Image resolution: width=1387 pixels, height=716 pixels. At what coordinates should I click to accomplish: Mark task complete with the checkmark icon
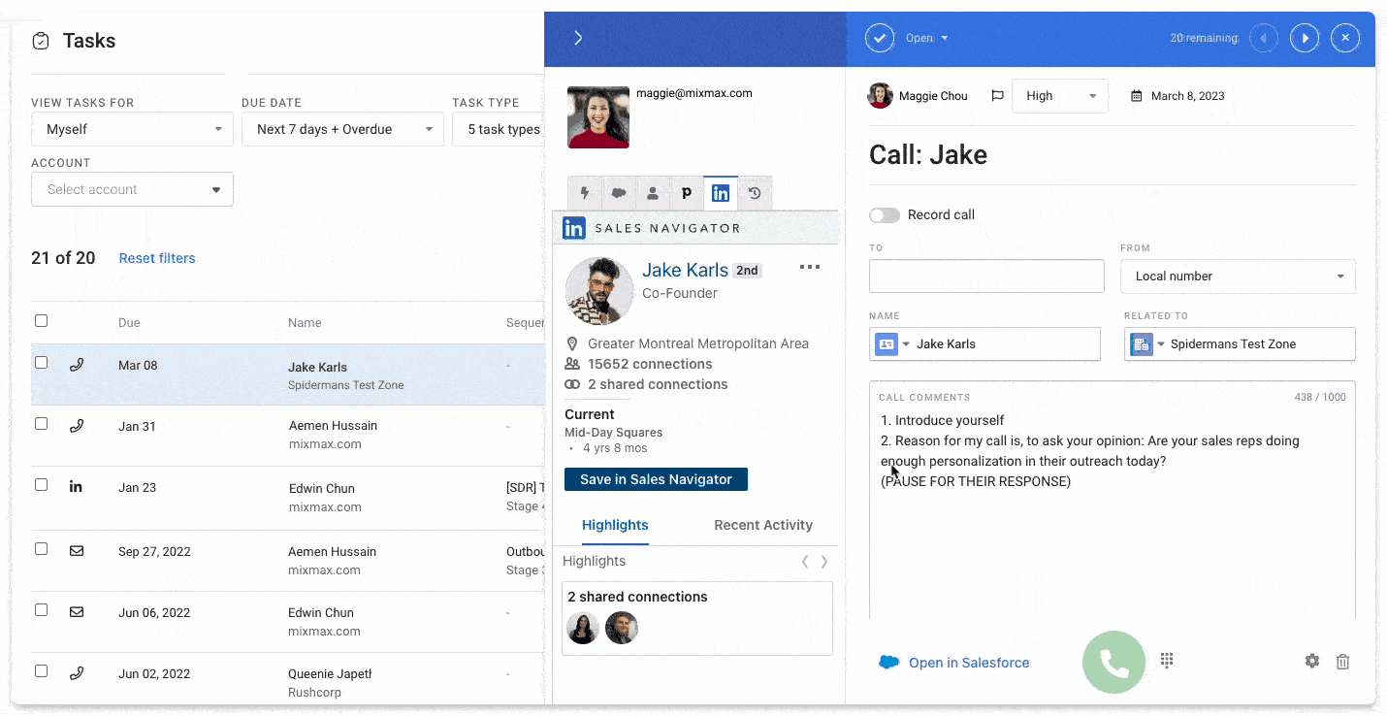click(x=879, y=37)
